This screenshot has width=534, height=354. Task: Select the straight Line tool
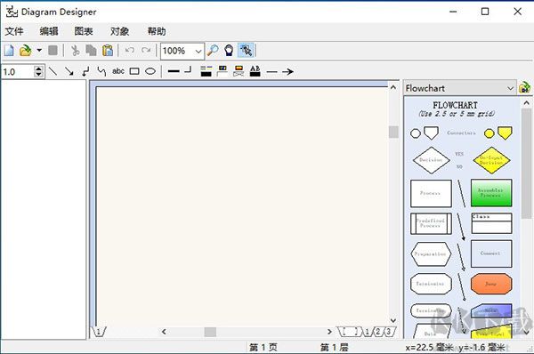[x=53, y=71]
